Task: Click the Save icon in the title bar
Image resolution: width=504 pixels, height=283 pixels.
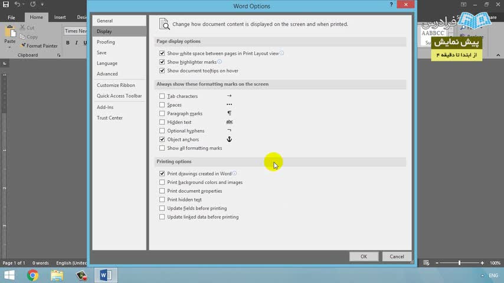Action: tap(6, 4)
